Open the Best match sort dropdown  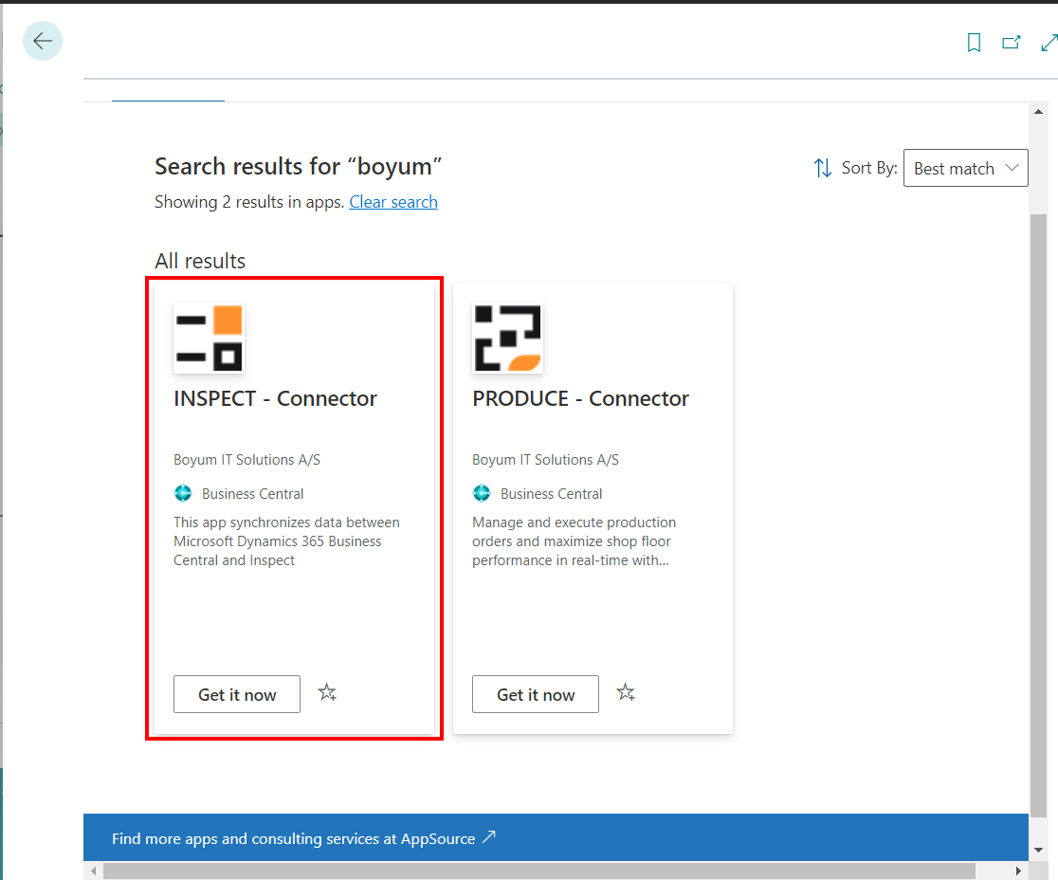pos(965,168)
